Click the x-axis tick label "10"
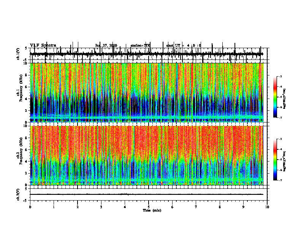The image size is (301, 232). (x=267, y=207)
